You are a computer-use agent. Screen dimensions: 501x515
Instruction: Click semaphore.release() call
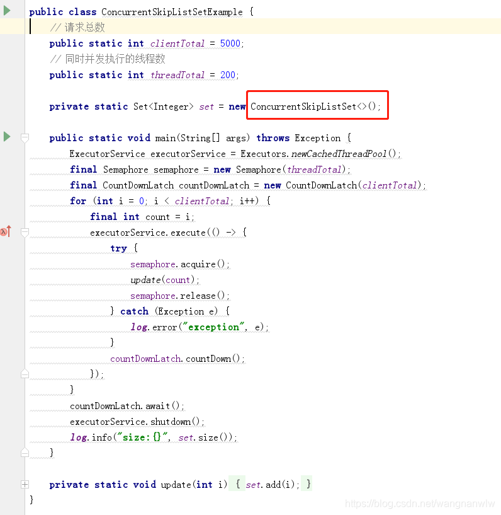pos(180,296)
